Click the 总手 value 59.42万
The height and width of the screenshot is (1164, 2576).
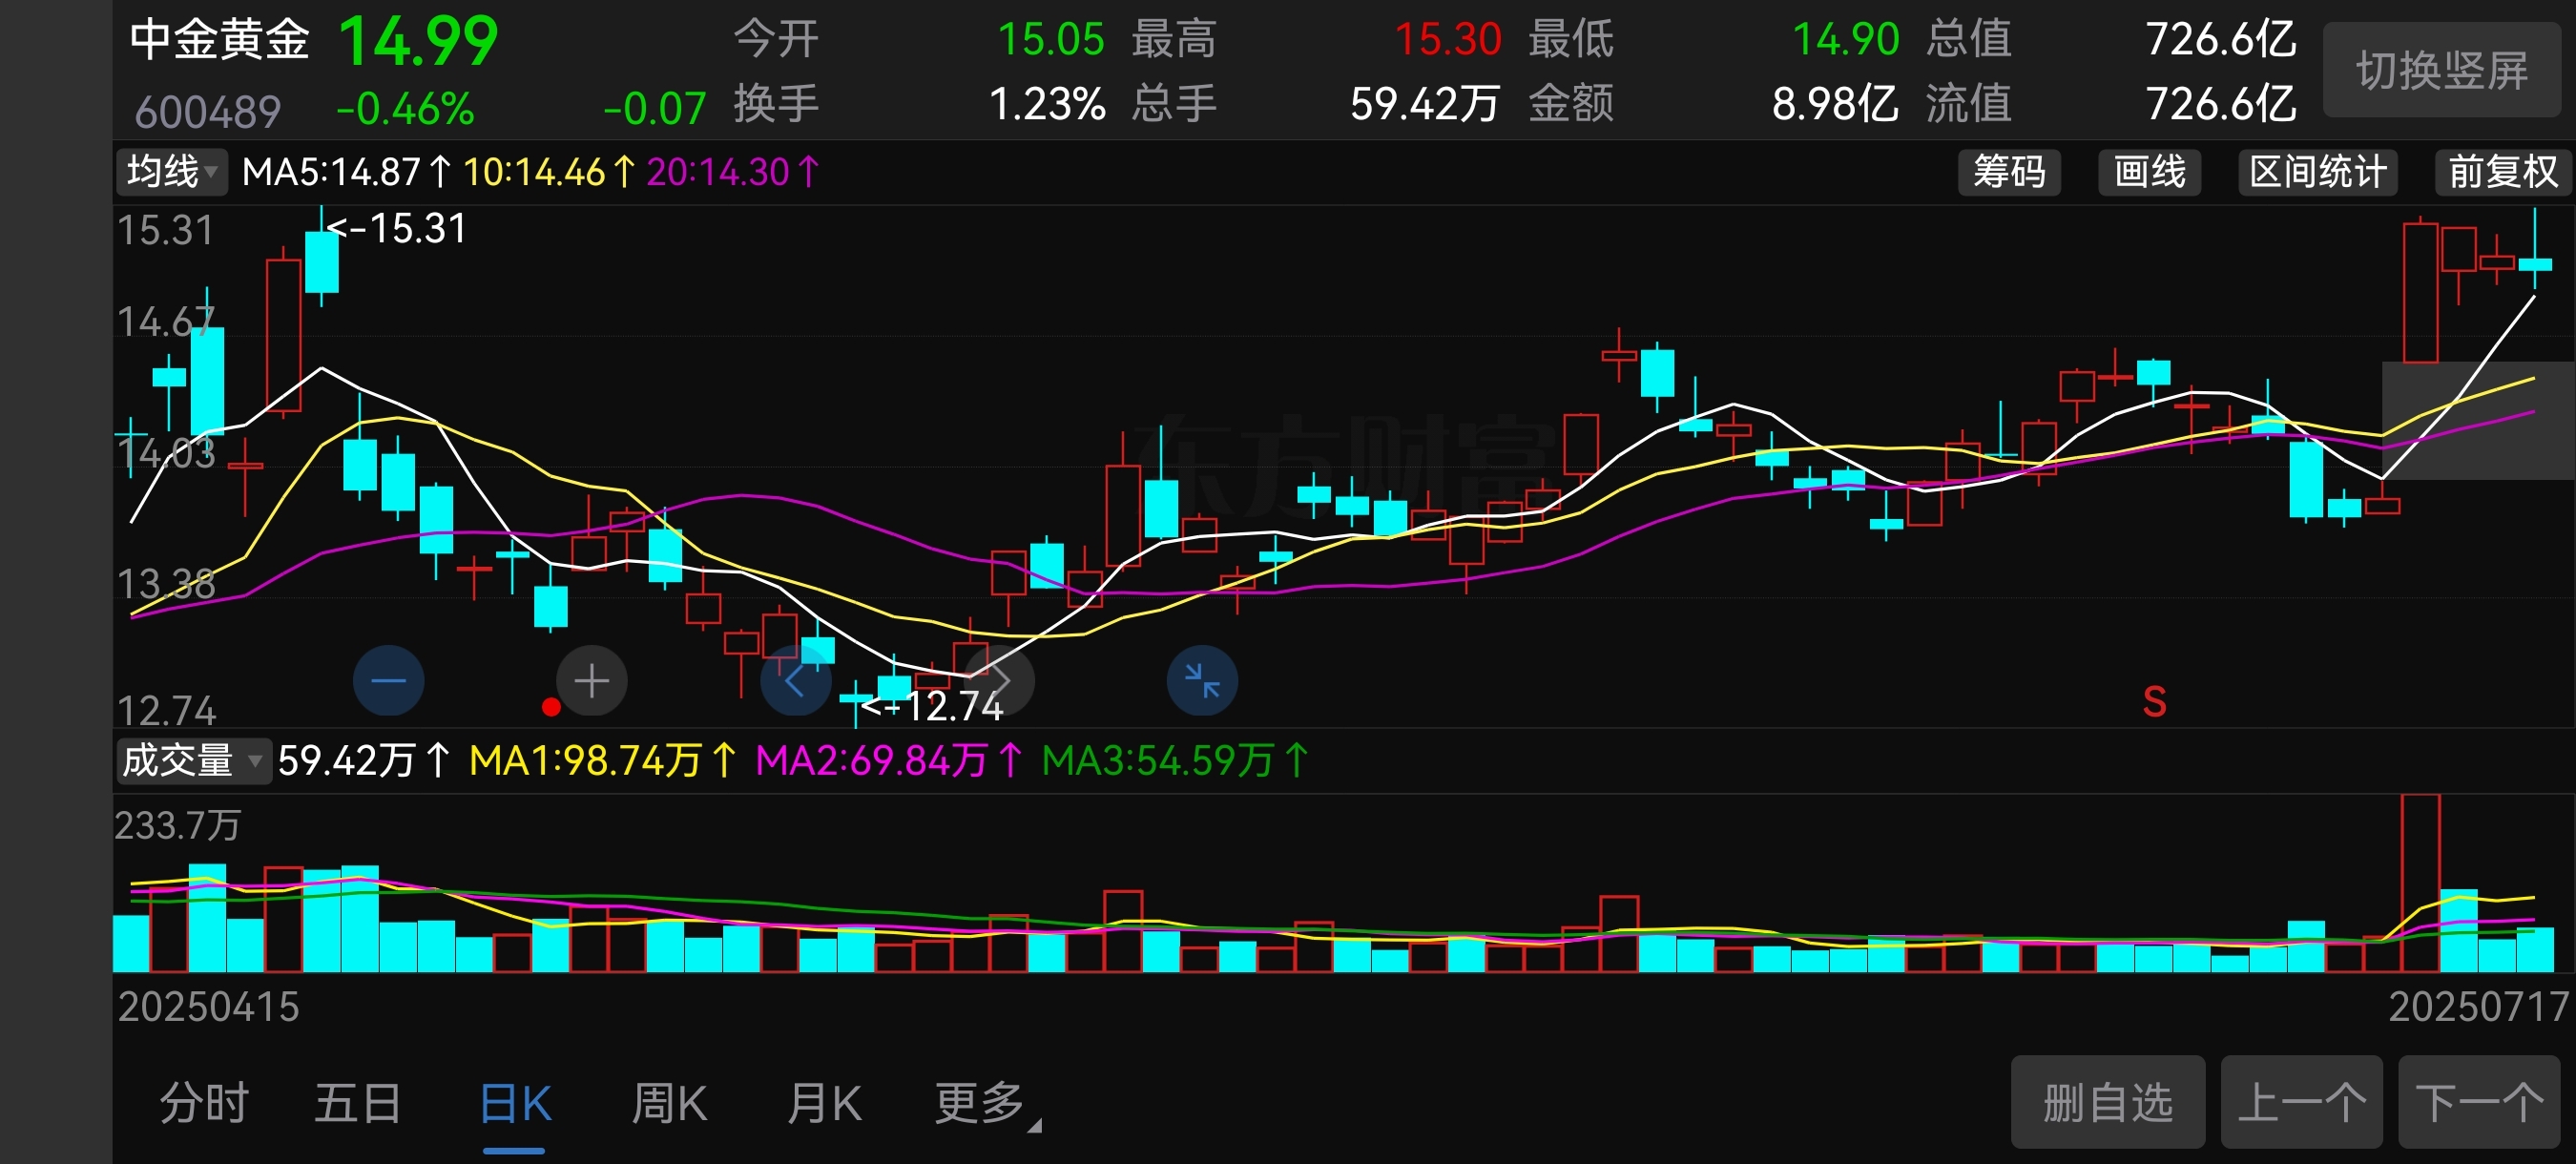(x=1425, y=104)
